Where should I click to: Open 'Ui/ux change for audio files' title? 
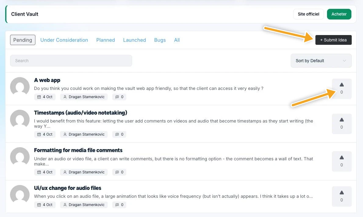(x=68, y=188)
